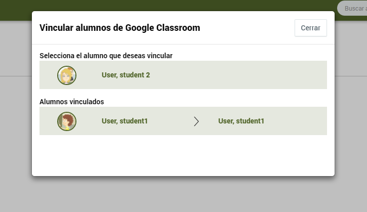The width and height of the screenshot is (367, 212).
Task: Click gap between blonde avatar and student 2 name
Action: (89, 75)
